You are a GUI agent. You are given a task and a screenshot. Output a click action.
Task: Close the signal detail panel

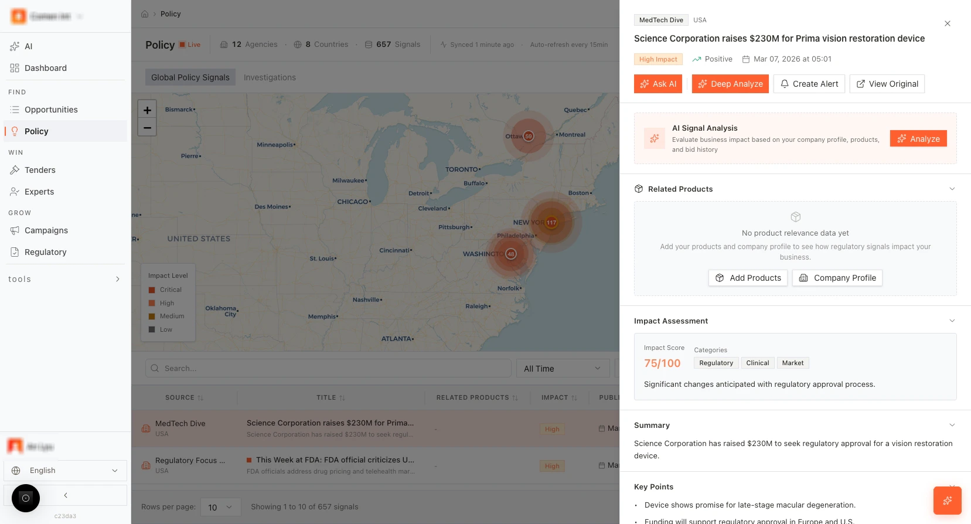pyautogui.click(x=948, y=23)
